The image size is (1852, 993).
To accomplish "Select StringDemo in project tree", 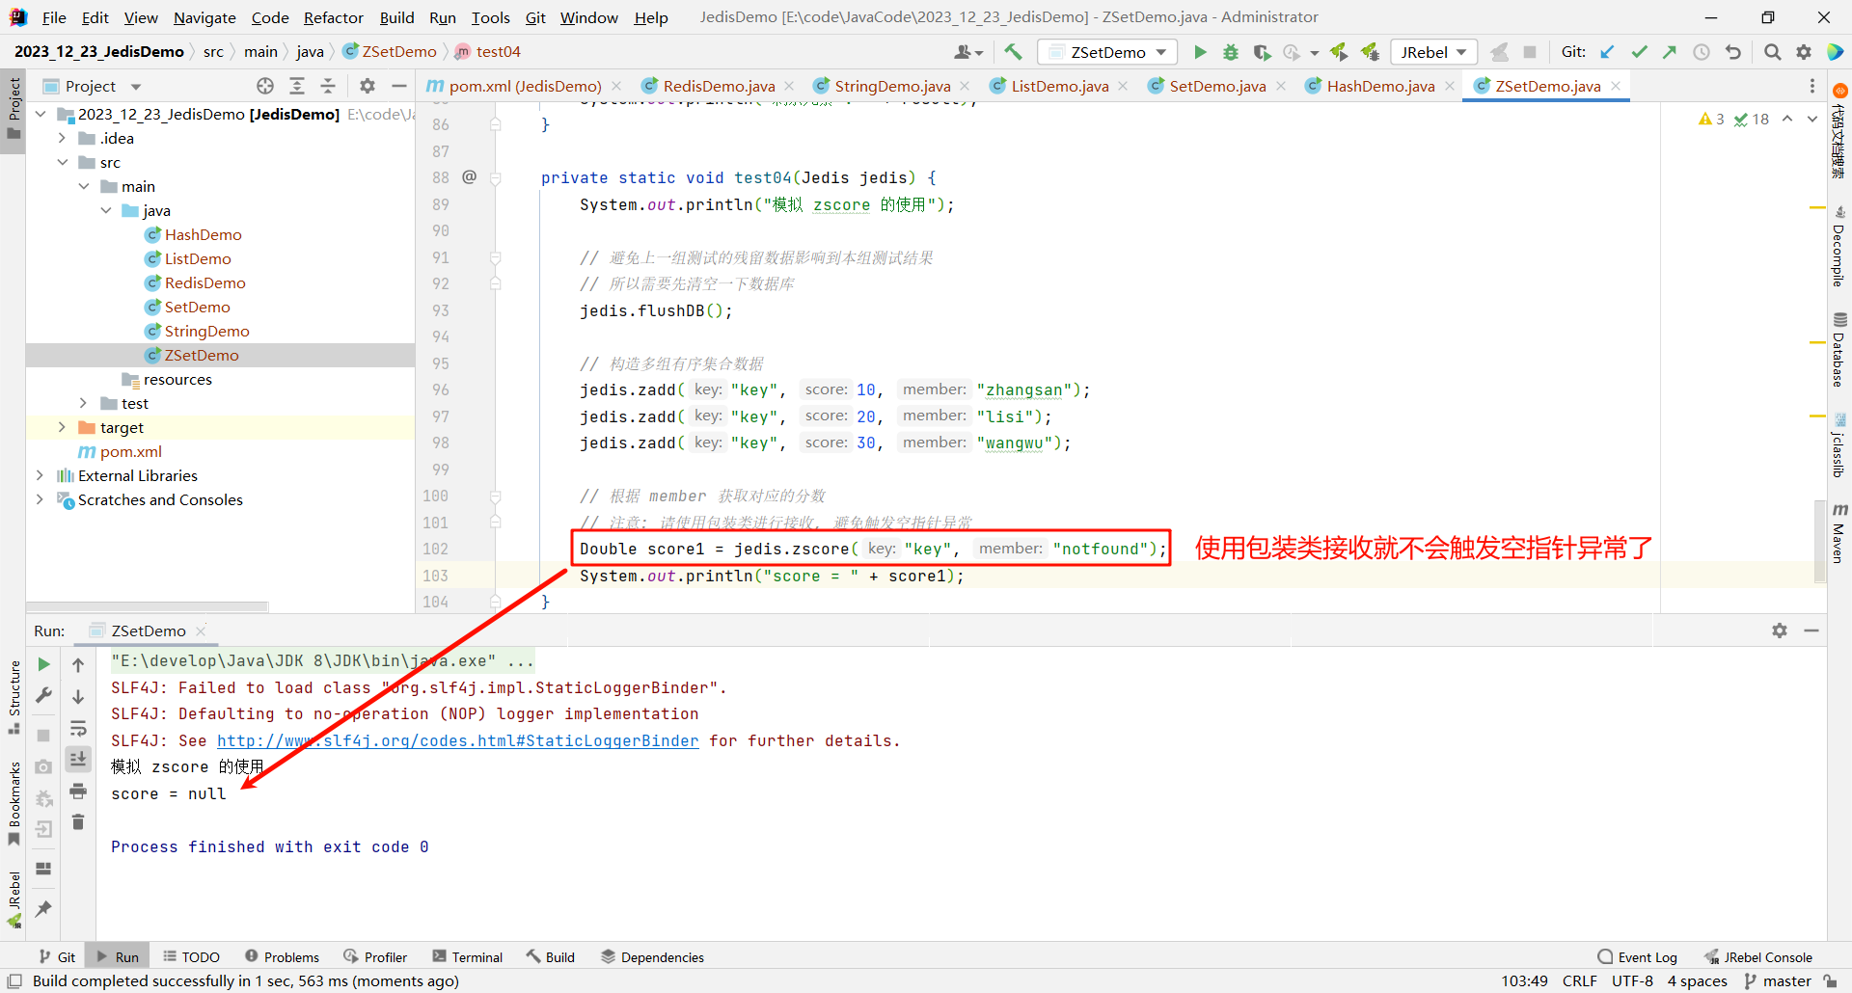I will point(206,331).
